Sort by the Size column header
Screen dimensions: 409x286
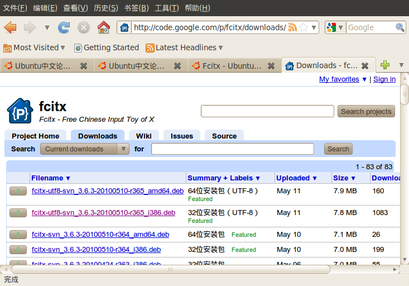click(x=344, y=178)
